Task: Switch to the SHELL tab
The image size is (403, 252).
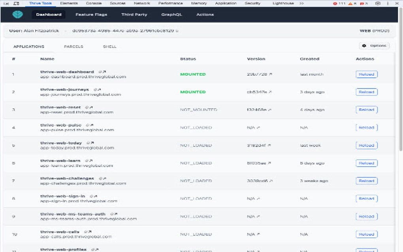Action: pyautogui.click(x=109, y=46)
